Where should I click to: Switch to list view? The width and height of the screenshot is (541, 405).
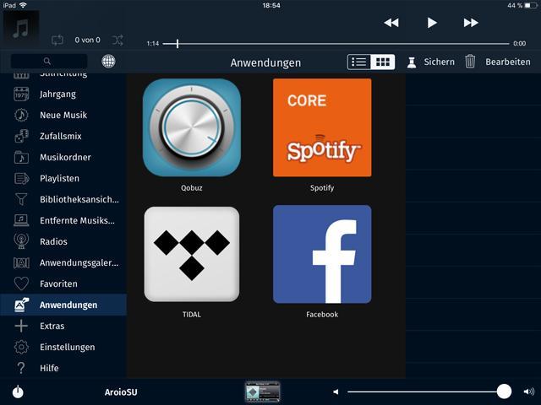point(358,62)
